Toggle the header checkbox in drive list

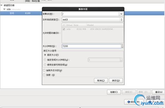(64, 25)
